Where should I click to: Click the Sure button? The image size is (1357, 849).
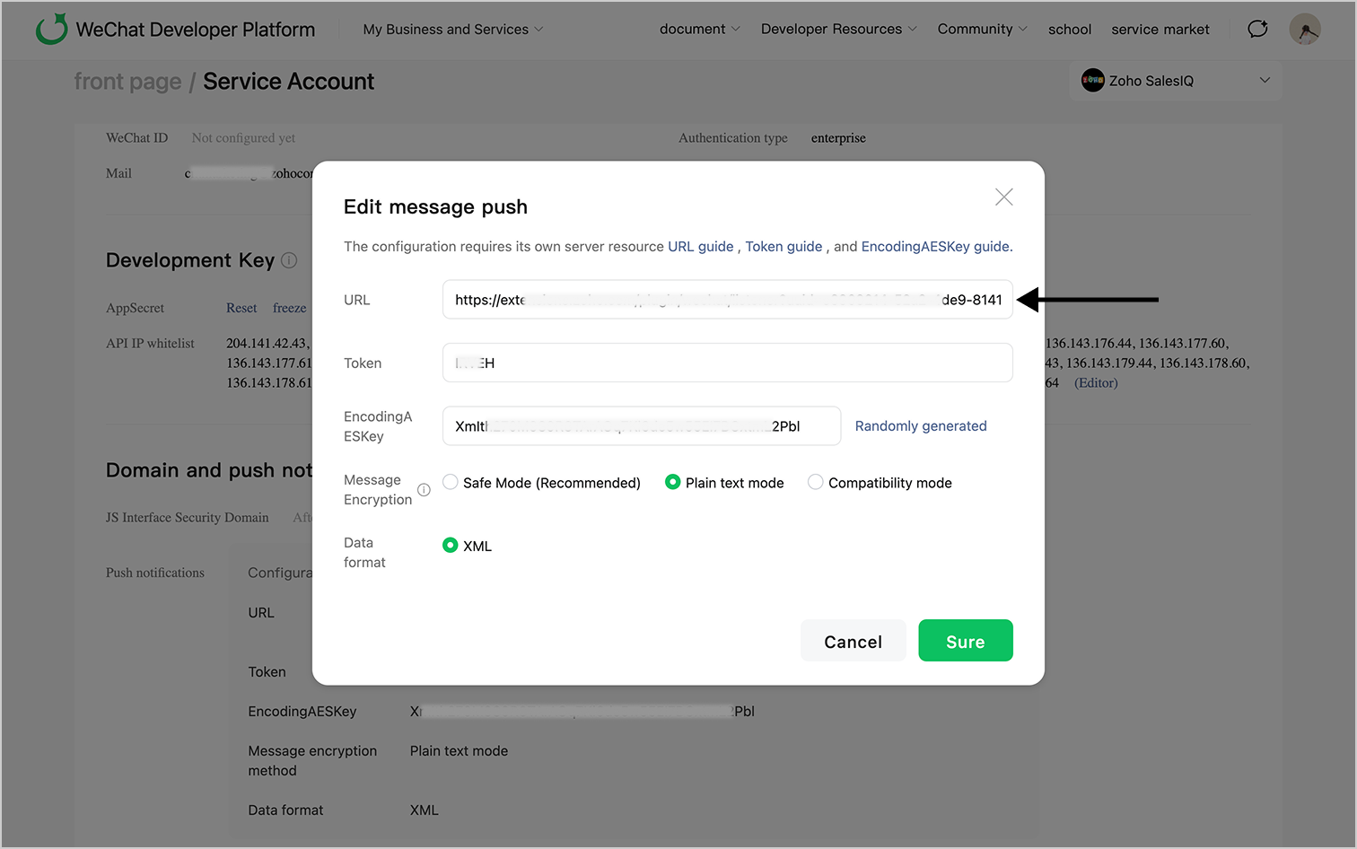click(x=965, y=641)
